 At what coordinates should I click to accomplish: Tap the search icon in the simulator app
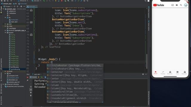point(181,5)
